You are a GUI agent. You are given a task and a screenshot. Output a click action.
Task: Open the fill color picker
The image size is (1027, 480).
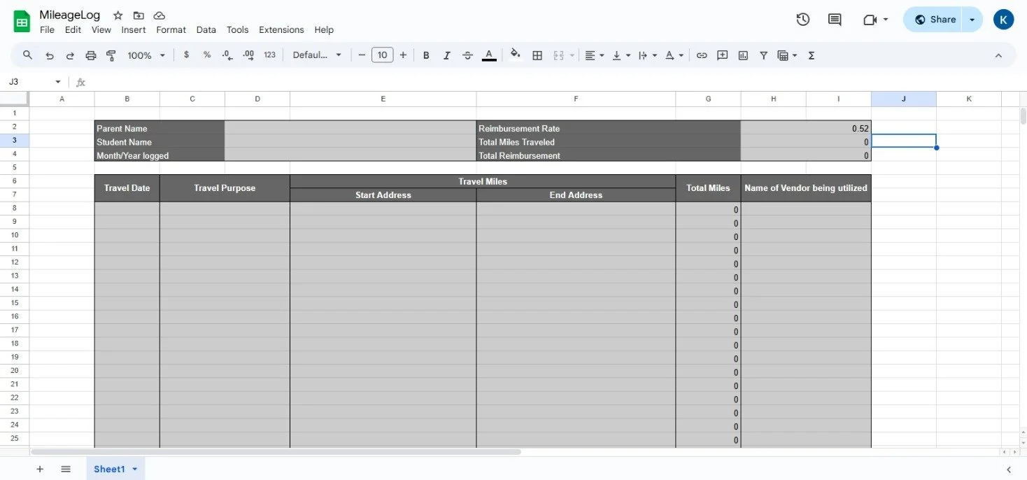pyautogui.click(x=516, y=55)
